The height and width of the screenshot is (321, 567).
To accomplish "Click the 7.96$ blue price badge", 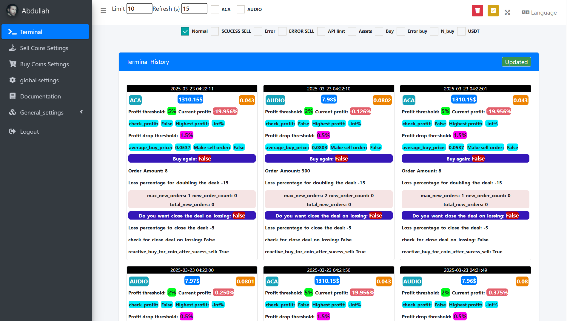I will point(469,280).
